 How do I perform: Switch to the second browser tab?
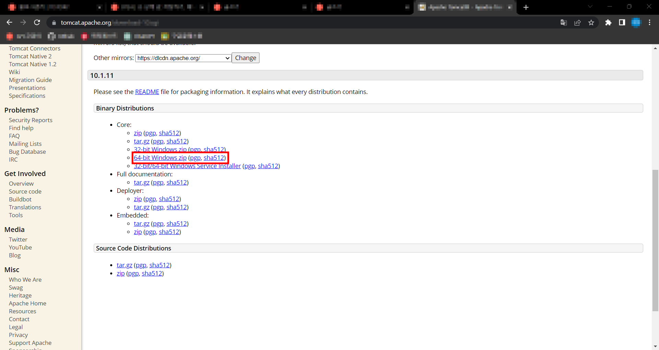pos(157,7)
